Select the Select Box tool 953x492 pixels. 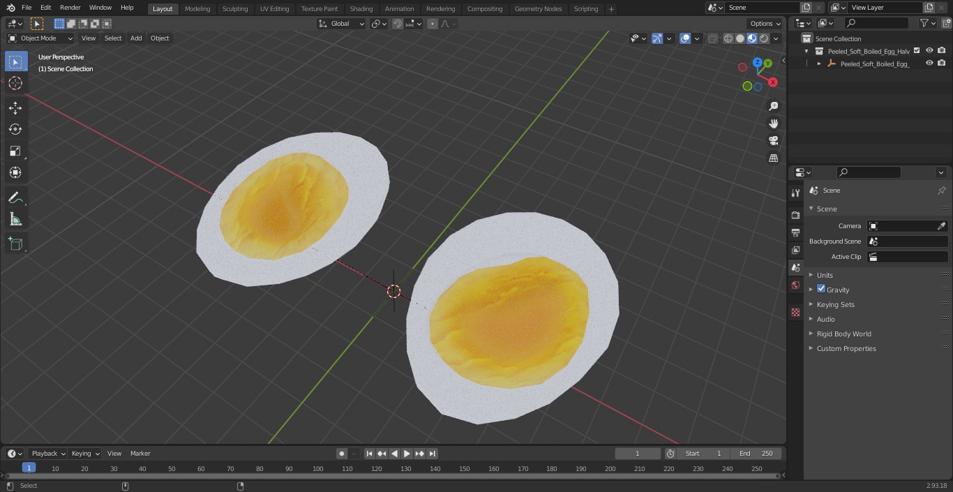pyautogui.click(x=15, y=61)
